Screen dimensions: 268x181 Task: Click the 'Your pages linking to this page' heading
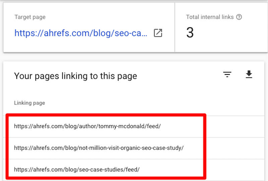coord(76,76)
